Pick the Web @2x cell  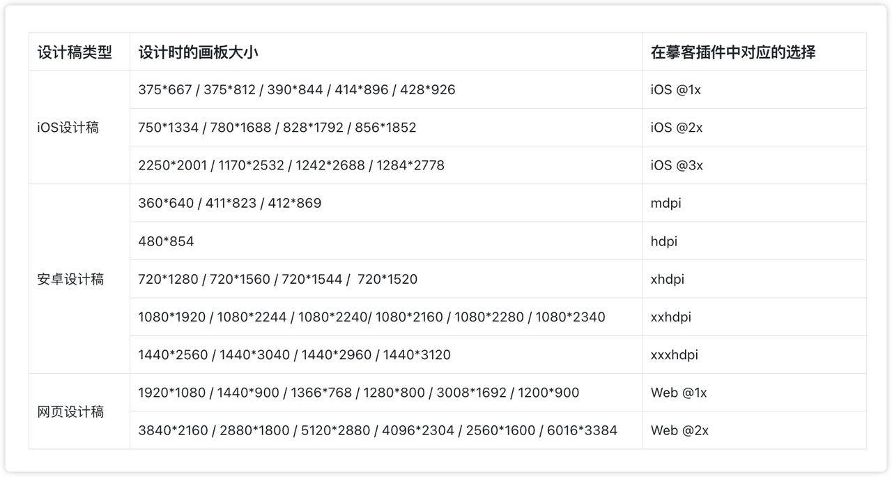pos(679,430)
